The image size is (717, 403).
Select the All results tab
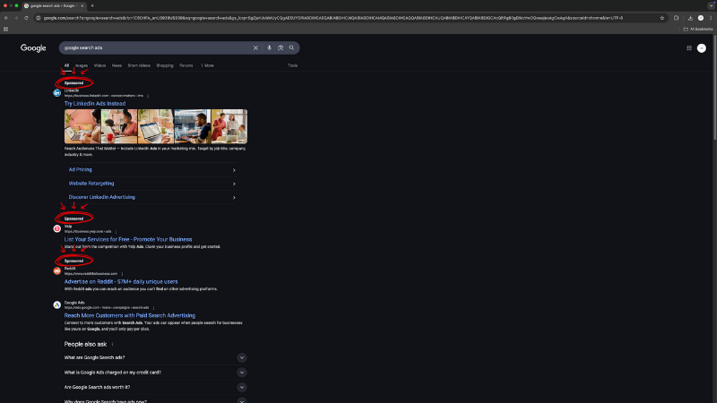66,65
